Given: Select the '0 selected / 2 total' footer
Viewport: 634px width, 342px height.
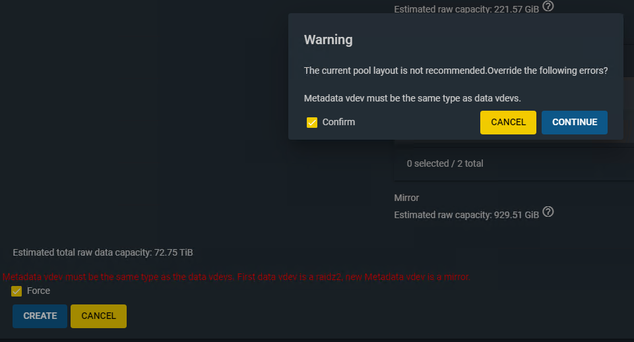Looking at the screenshot, I should [x=445, y=163].
